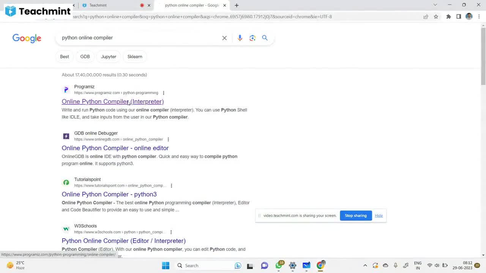This screenshot has width=486, height=273.
Task: Submit search with the magnifier icon
Action: (x=265, y=38)
